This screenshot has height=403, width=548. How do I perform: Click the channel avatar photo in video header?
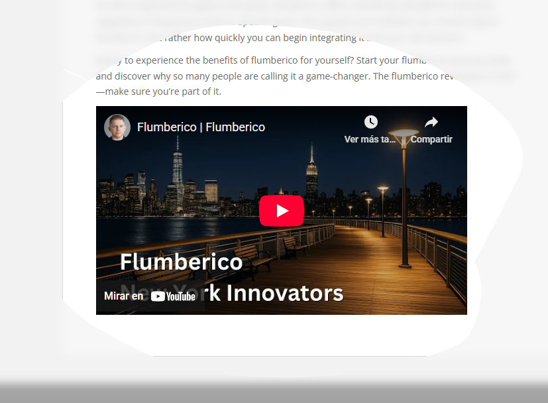[117, 127]
